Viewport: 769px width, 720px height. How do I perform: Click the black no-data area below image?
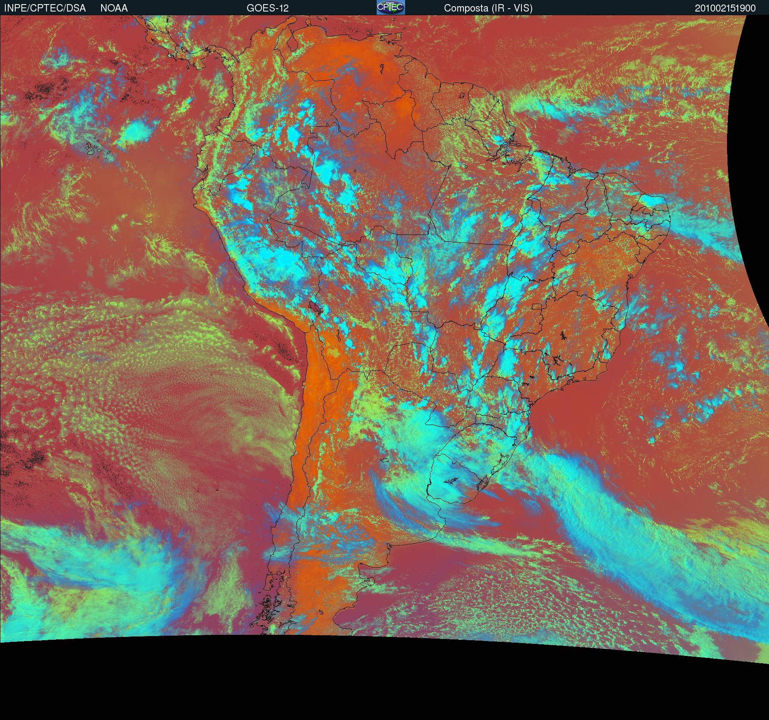[370, 679]
